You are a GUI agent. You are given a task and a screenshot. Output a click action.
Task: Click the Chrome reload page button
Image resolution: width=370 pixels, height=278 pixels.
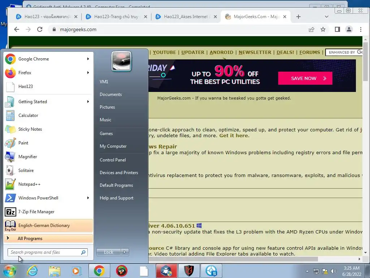click(x=40, y=29)
